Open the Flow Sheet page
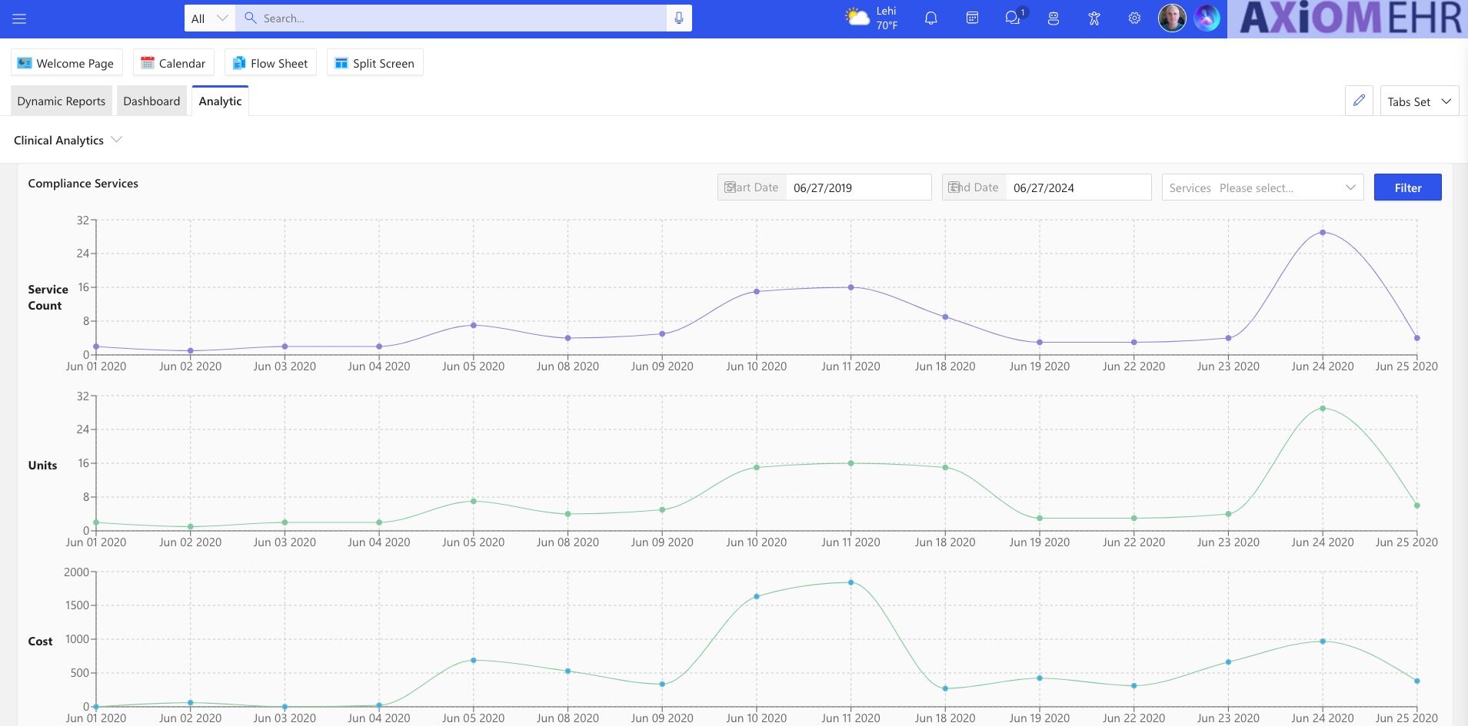This screenshot has width=1468, height=726. 270,63
